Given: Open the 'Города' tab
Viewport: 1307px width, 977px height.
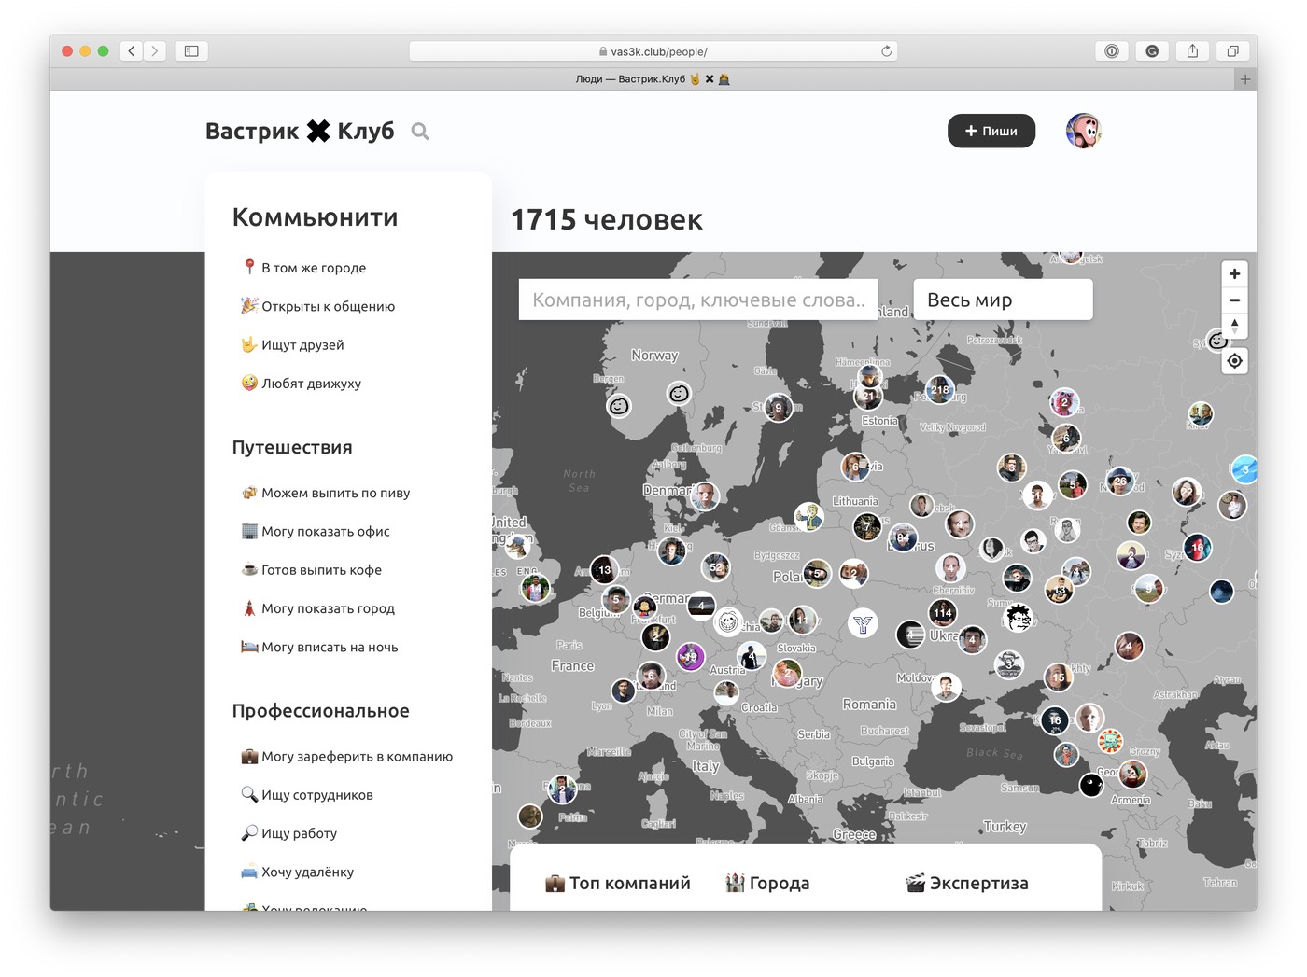Looking at the screenshot, I should [768, 883].
